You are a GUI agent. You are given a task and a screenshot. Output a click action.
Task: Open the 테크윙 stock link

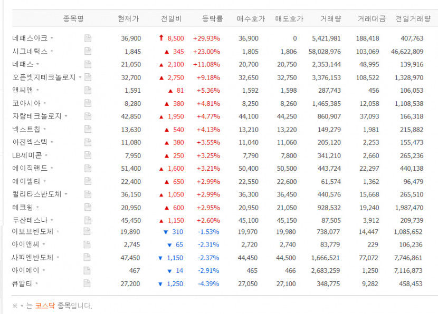click(x=23, y=207)
